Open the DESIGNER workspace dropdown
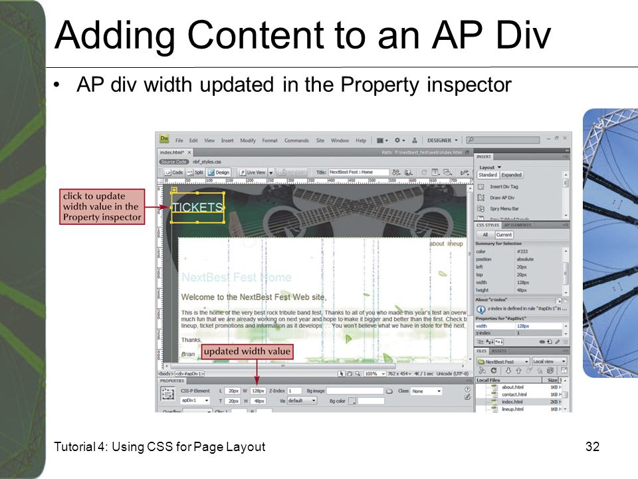 point(443,140)
